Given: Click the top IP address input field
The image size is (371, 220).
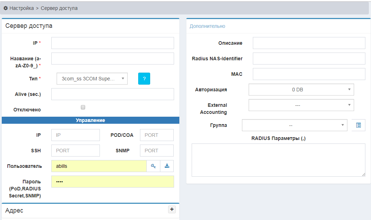Looking at the screenshot, I should click(113, 43).
